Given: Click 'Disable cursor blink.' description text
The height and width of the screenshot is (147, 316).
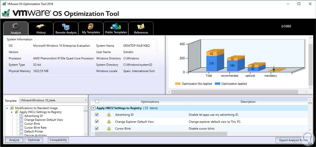Looking at the screenshot, I should [202, 128].
